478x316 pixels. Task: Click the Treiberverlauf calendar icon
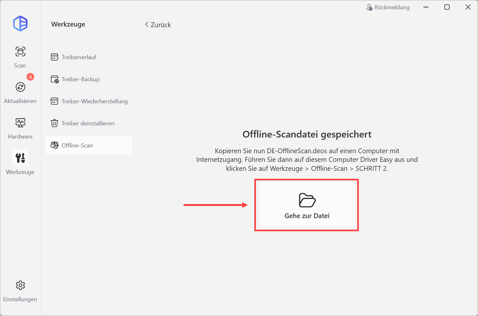55,57
